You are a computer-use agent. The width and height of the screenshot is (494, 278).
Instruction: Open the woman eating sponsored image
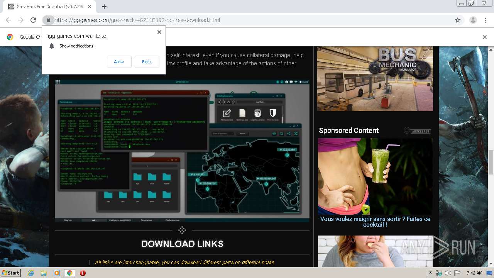tap(375, 251)
